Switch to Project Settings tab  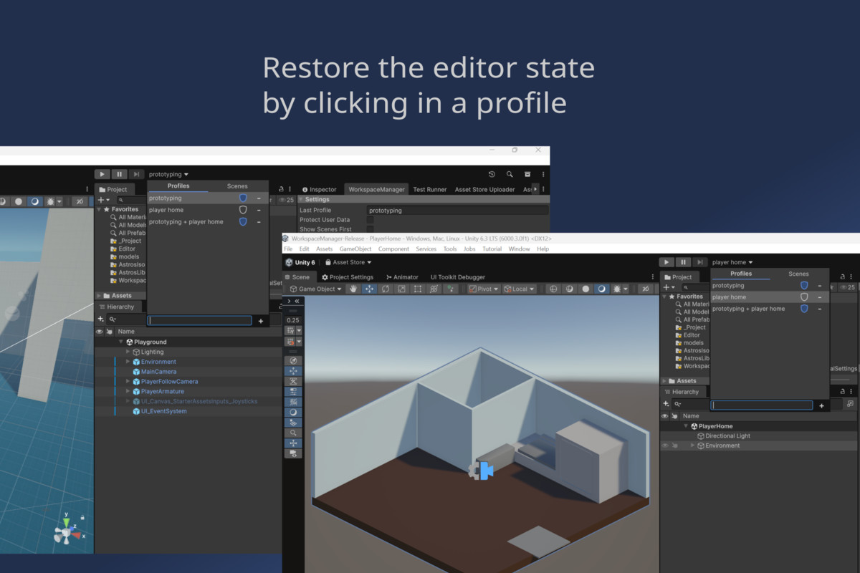tap(347, 277)
